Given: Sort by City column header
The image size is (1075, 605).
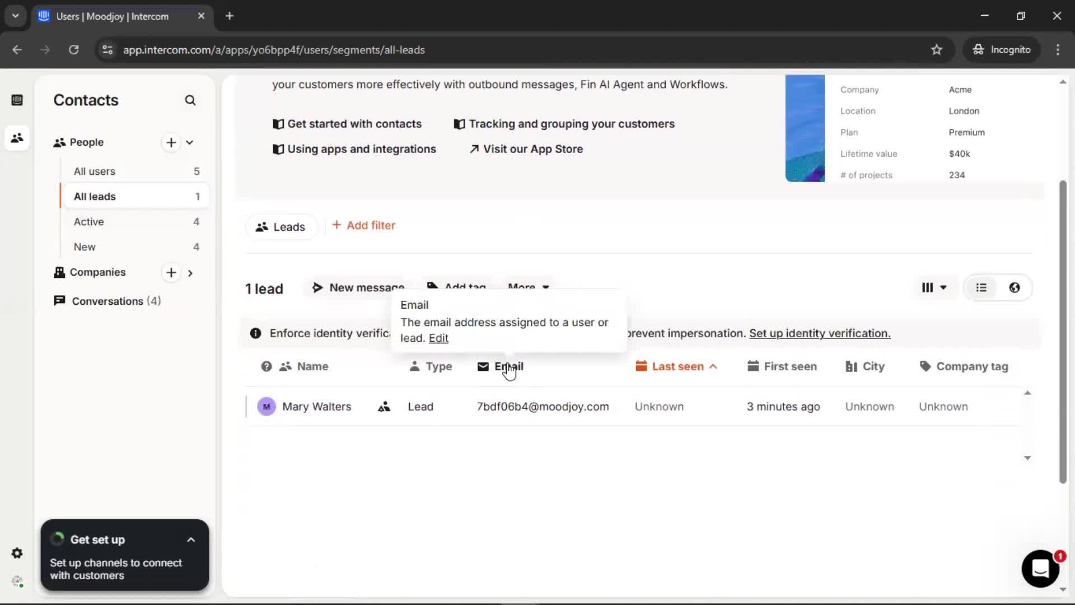Looking at the screenshot, I should [865, 366].
